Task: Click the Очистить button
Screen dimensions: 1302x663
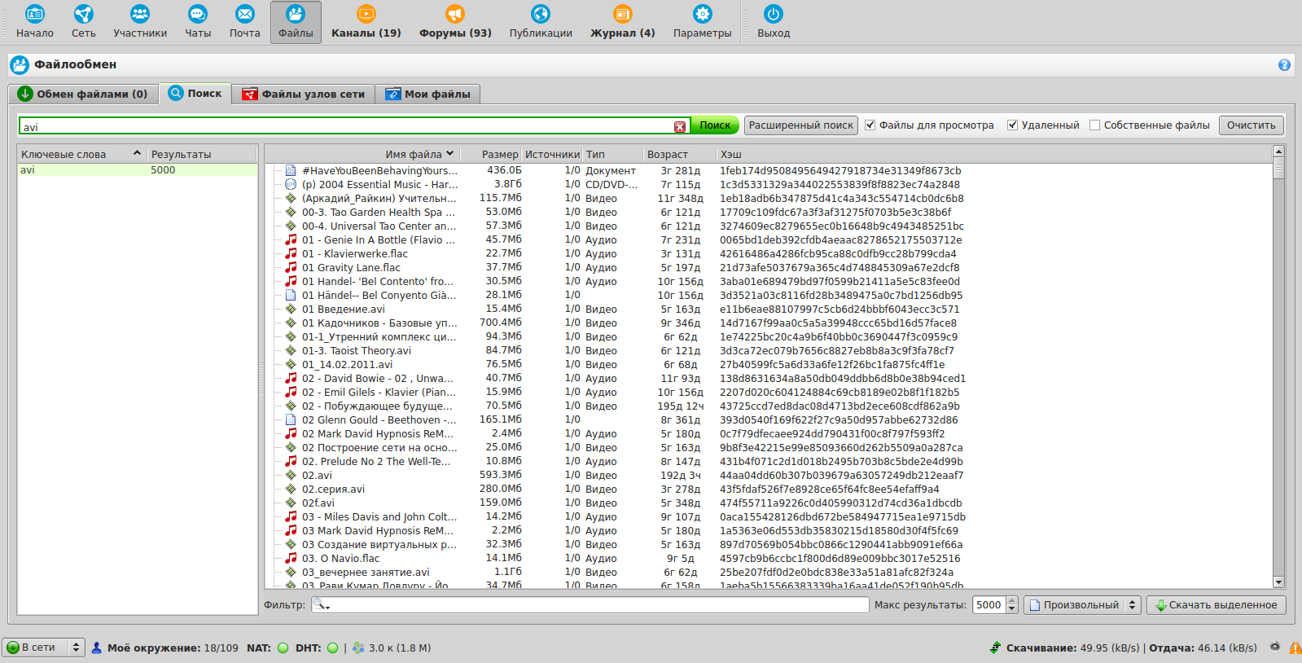Action: point(1252,125)
